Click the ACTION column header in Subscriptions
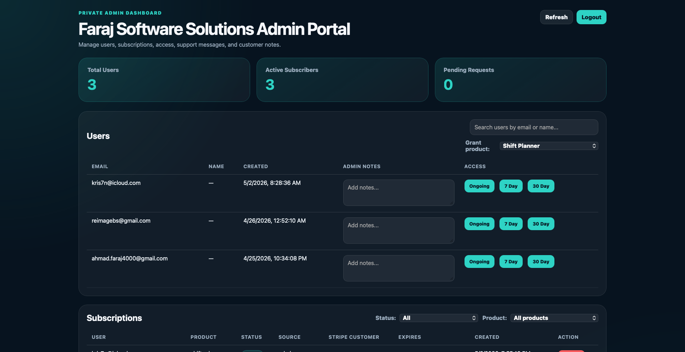Viewport: 685px width, 352px height. point(568,337)
